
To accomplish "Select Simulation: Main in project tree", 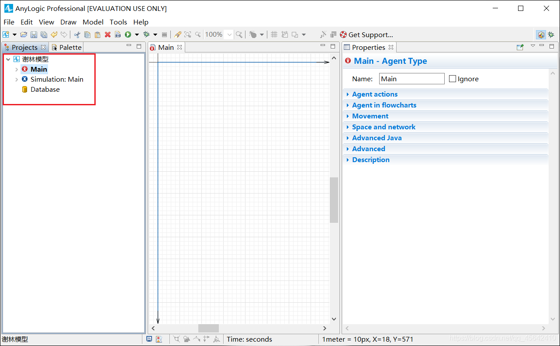I will [x=57, y=80].
